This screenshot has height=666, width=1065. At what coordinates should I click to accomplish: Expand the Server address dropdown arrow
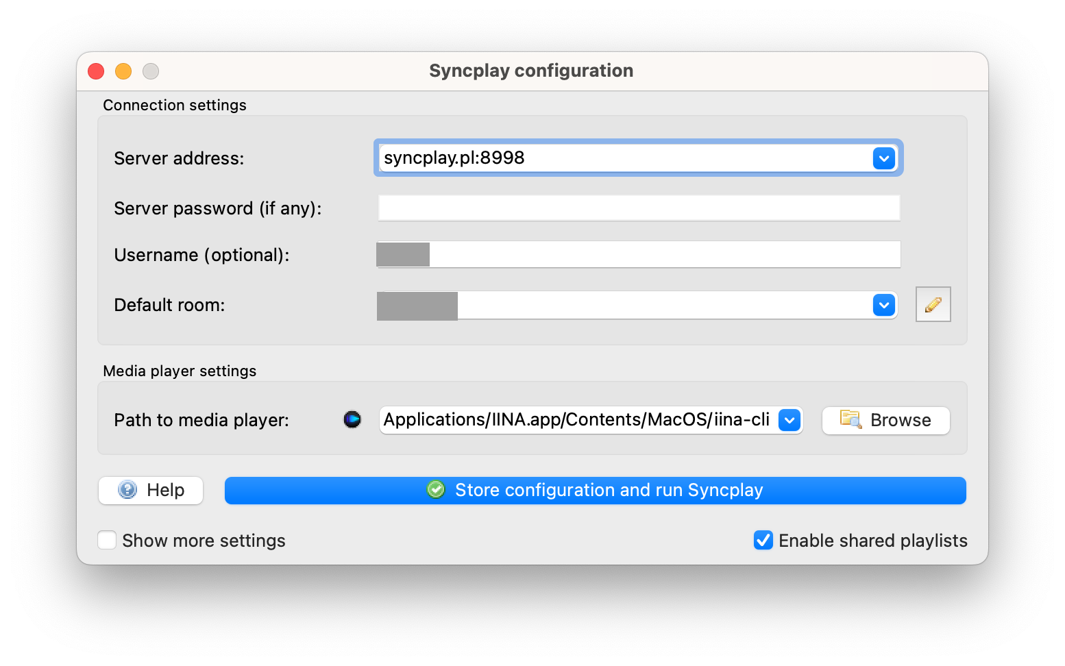pyautogui.click(x=883, y=158)
